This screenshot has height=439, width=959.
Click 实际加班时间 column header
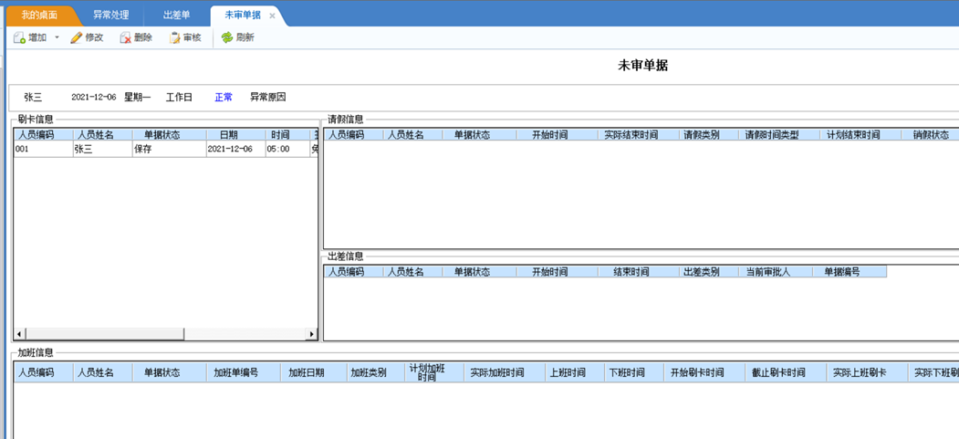pyautogui.click(x=505, y=372)
